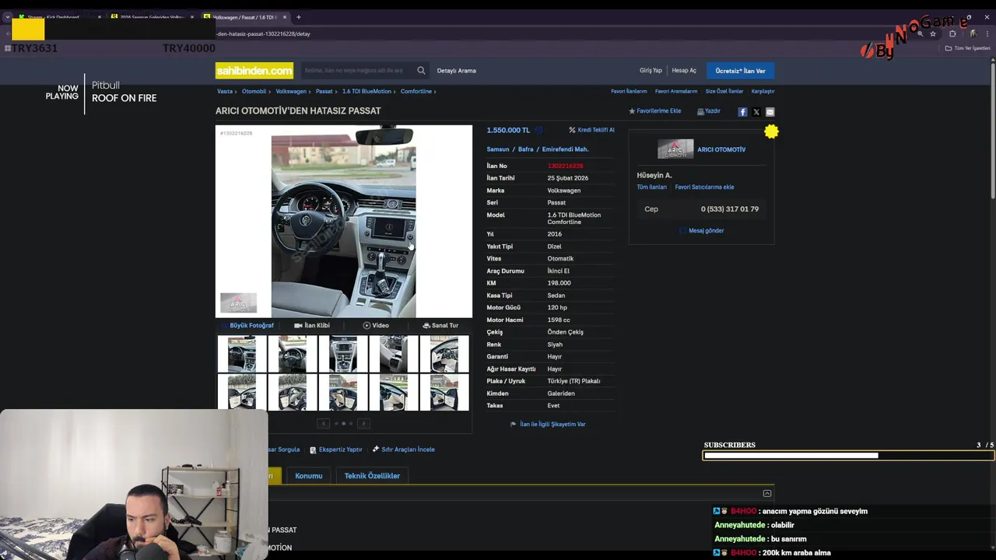Click the Volkswagen breadcrumb

coord(291,91)
